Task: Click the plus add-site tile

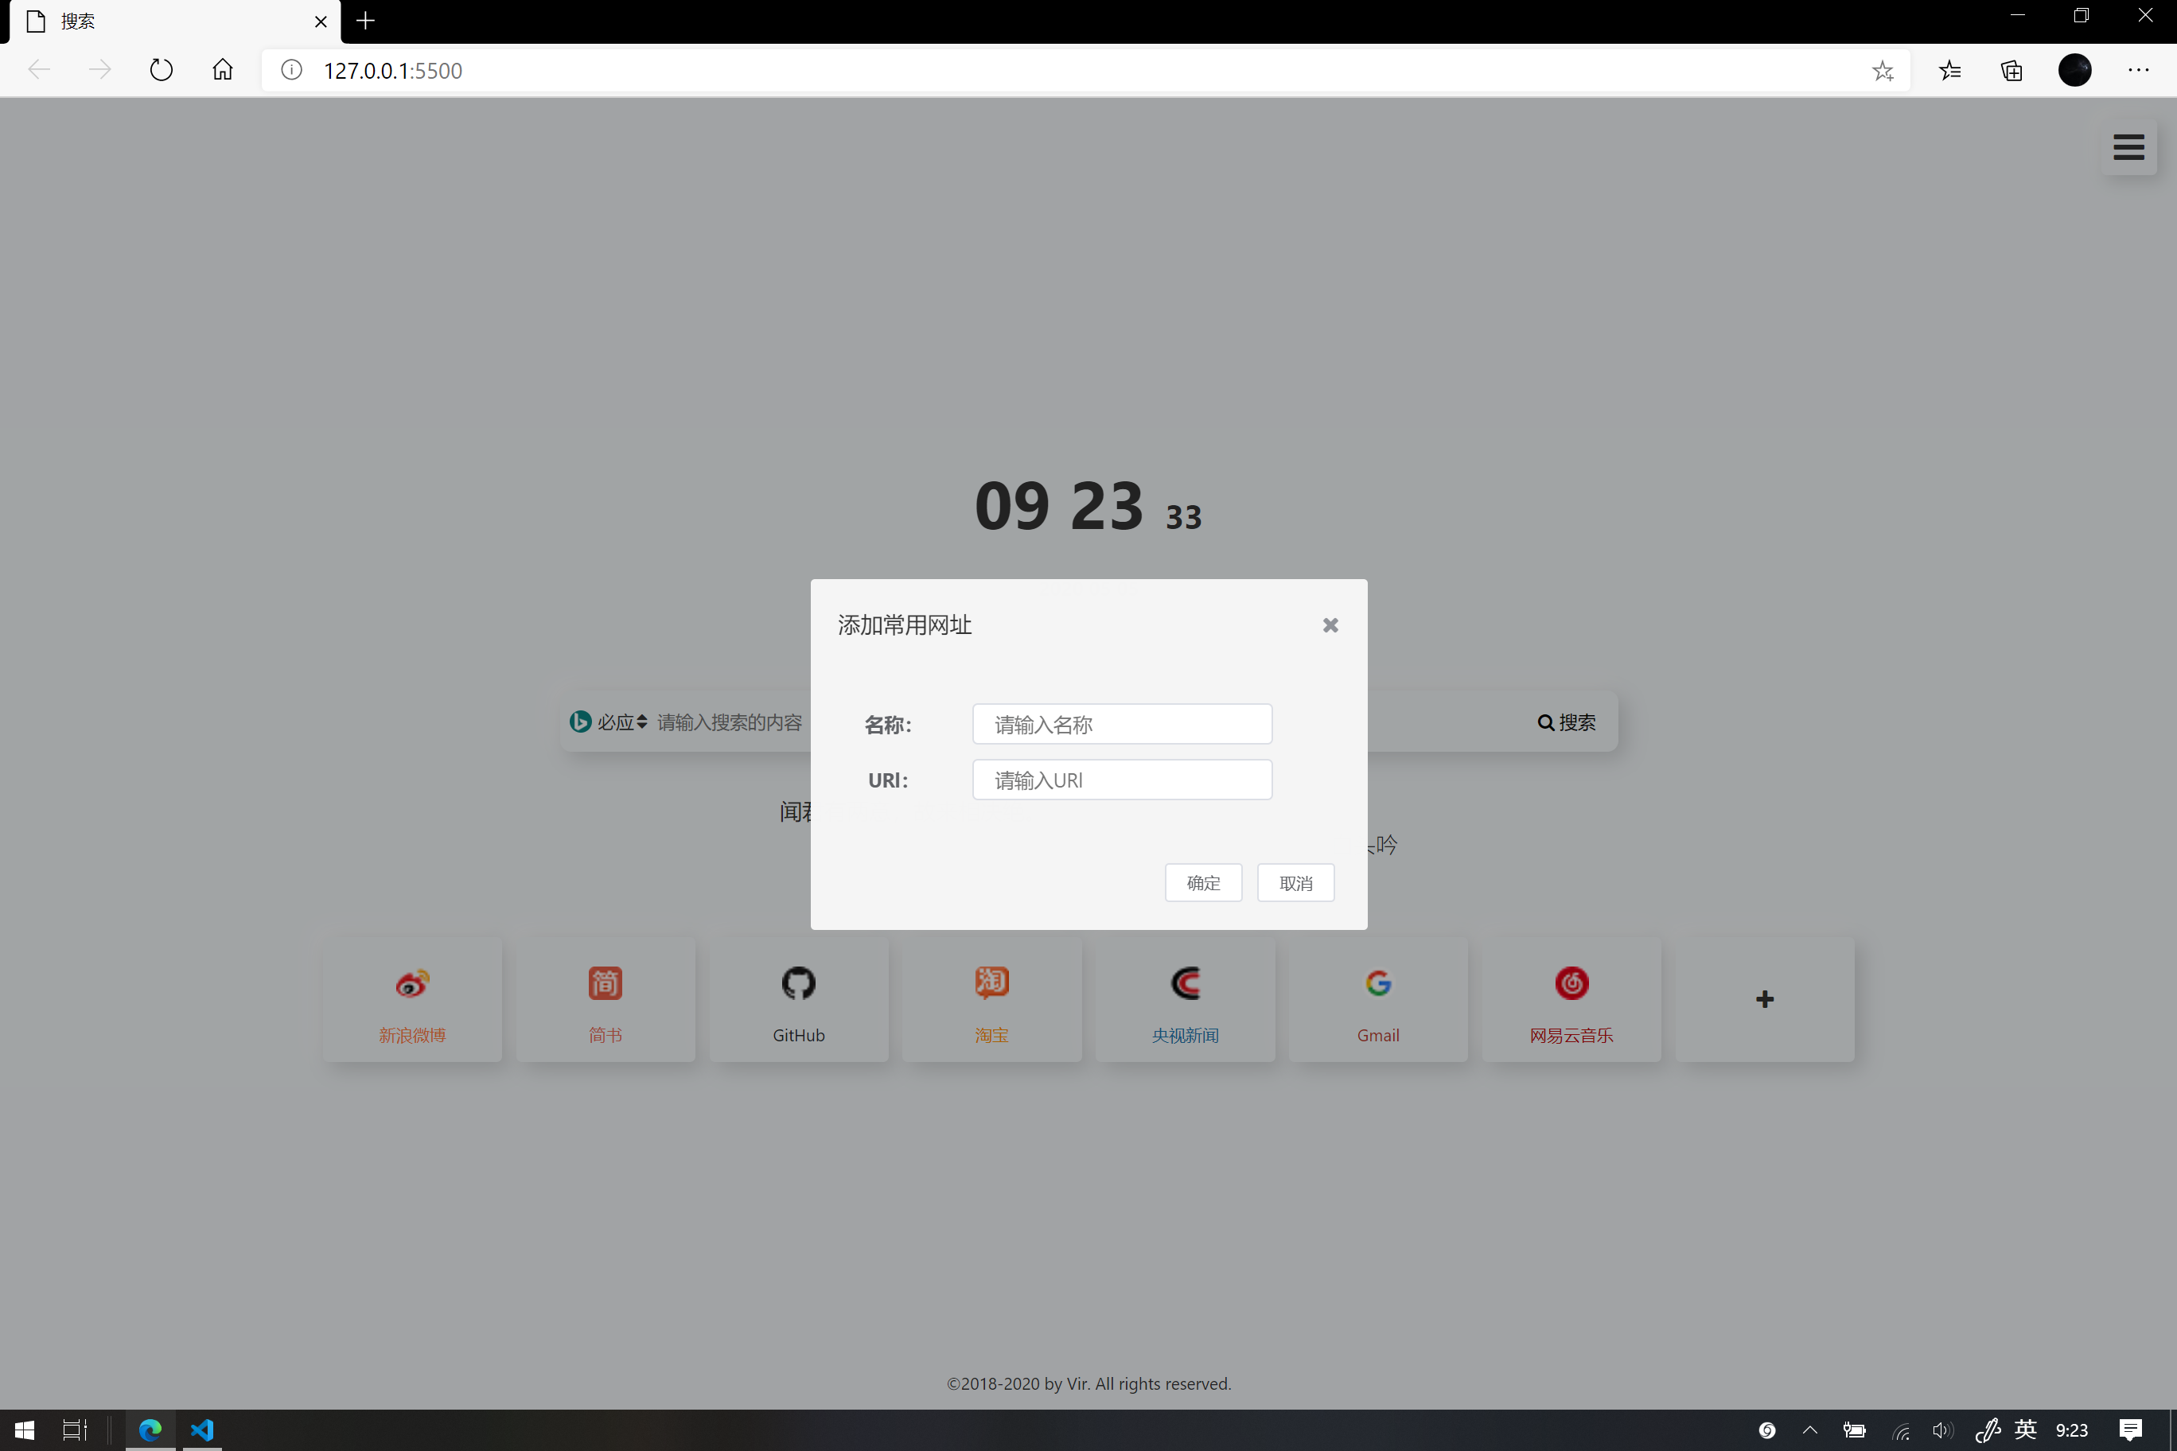Action: [x=1764, y=999]
